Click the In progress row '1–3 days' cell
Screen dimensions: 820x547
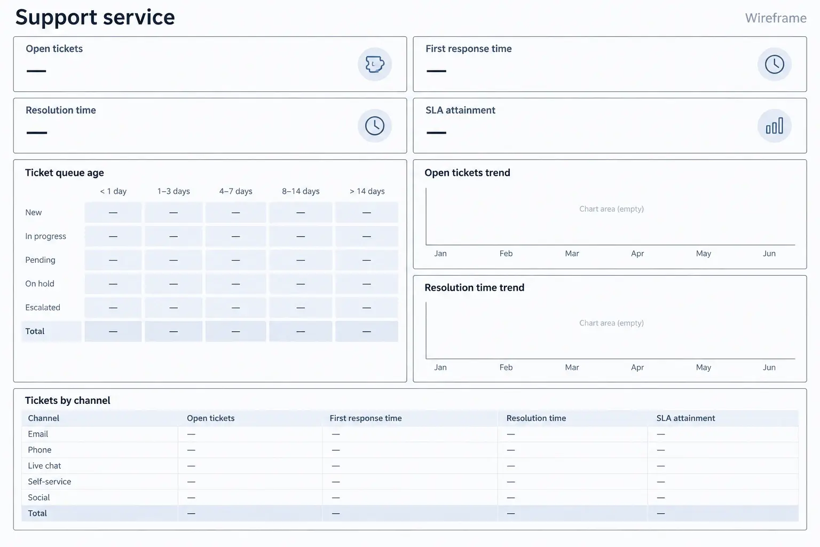pyautogui.click(x=174, y=236)
